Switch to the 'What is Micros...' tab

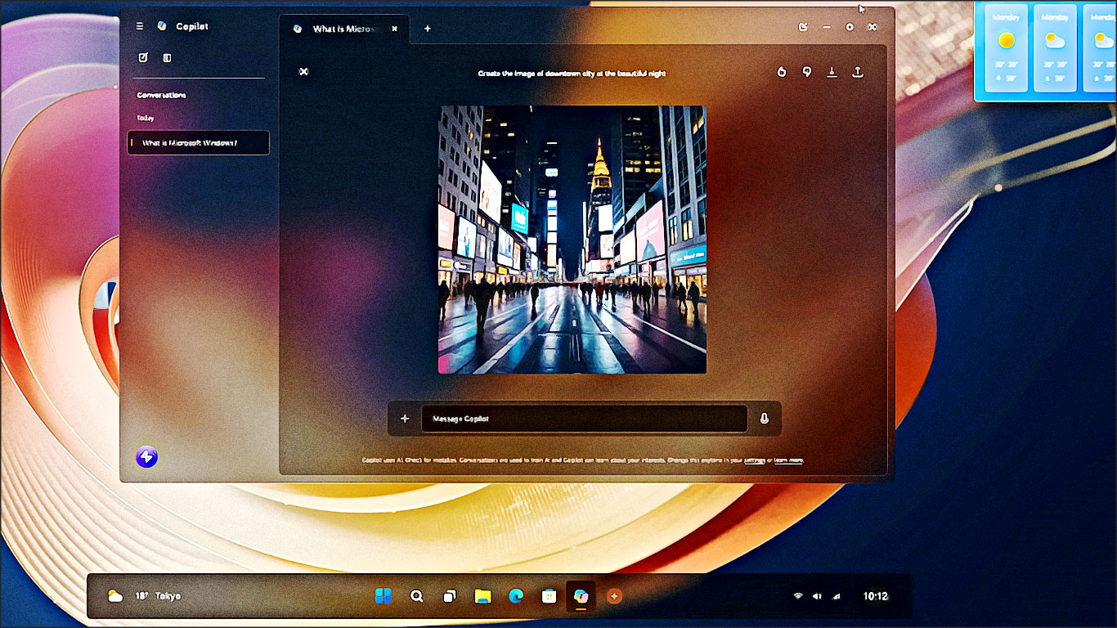[x=343, y=29]
